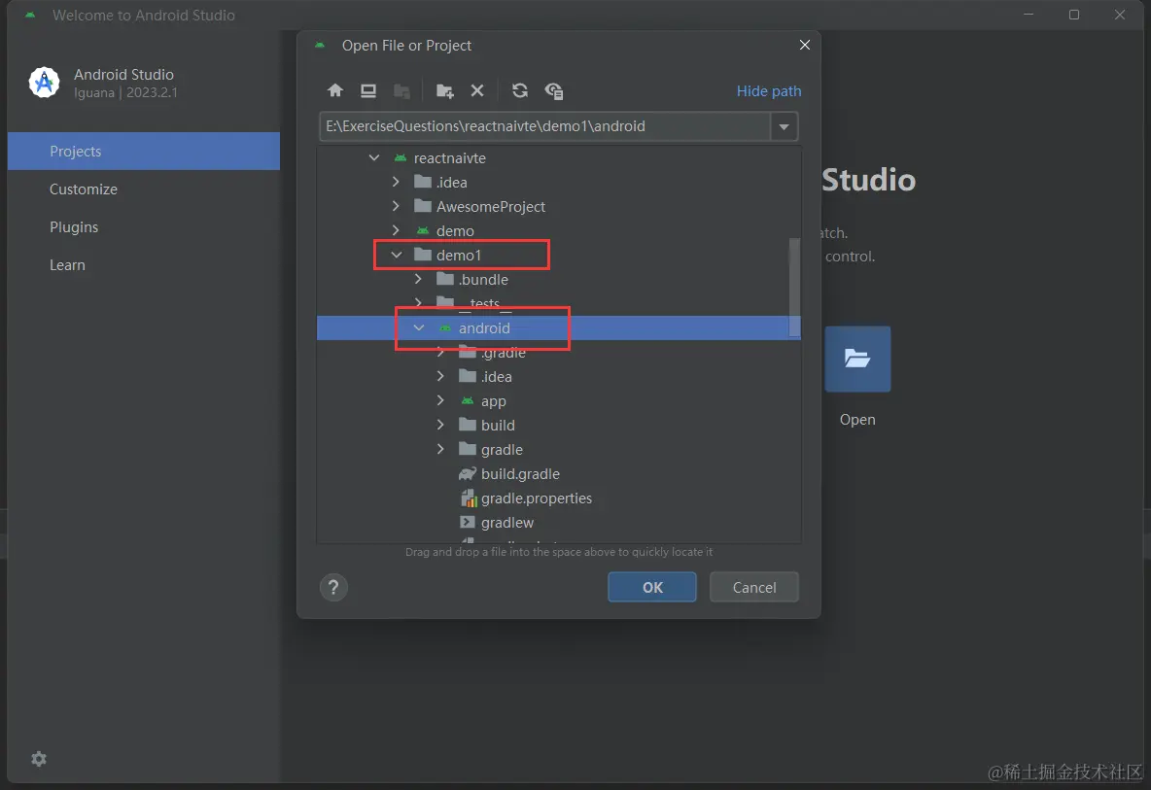The width and height of the screenshot is (1151, 790).
Task: Go to Home directory icon
Action: 335,90
